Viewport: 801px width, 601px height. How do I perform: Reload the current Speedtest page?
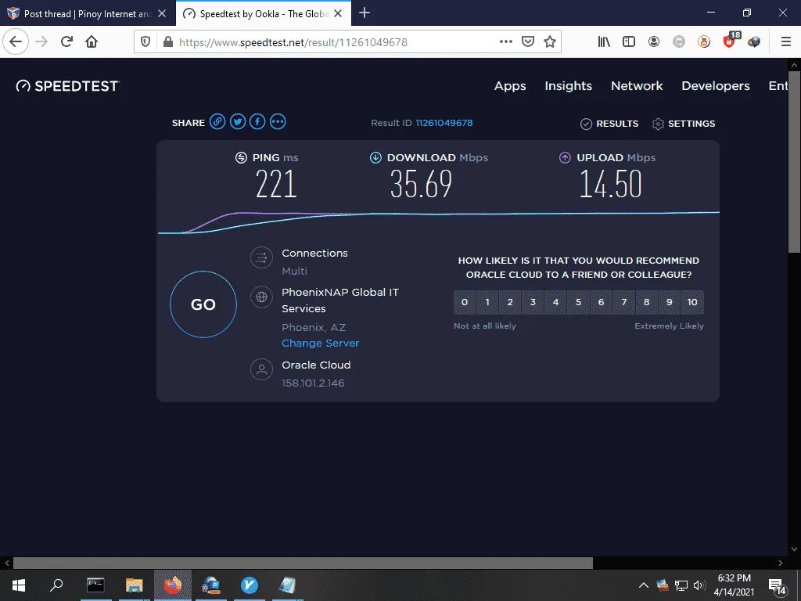click(x=66, y=41)
